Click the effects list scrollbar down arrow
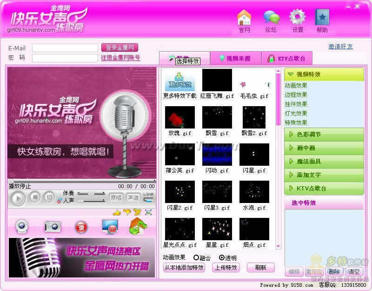Image resolution: width=372 pixels, height=291 pixels. pyautogui.click(x=278, y=247)
